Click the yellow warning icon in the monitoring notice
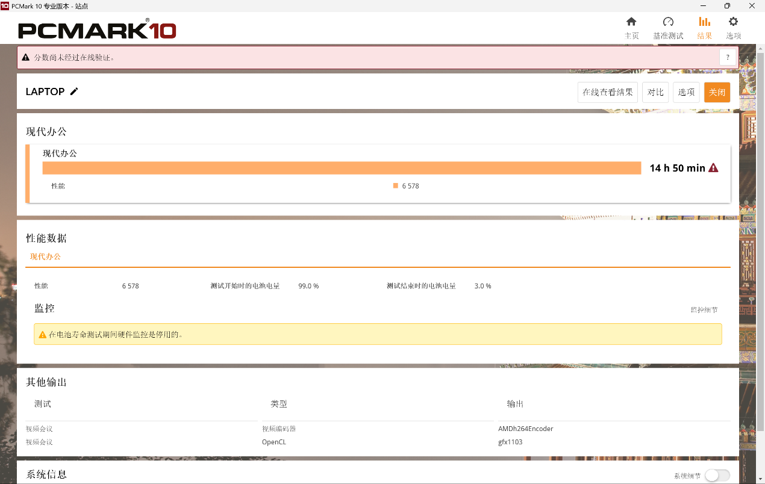Screen dimensions: 765x484 42,334
